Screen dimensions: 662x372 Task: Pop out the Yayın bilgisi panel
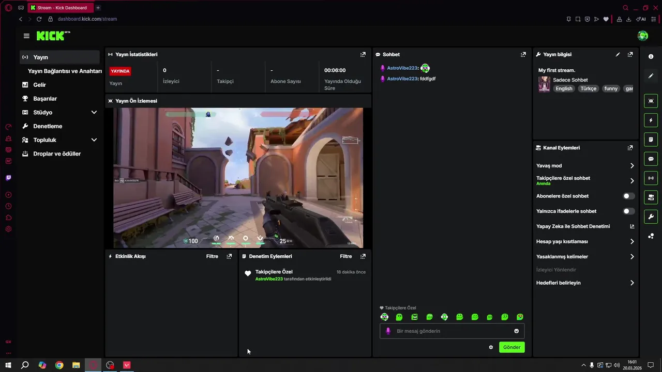point(630,54)
